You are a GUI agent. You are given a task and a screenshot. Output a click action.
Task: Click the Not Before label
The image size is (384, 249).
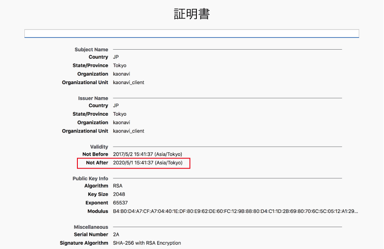[x=95, y=154]
